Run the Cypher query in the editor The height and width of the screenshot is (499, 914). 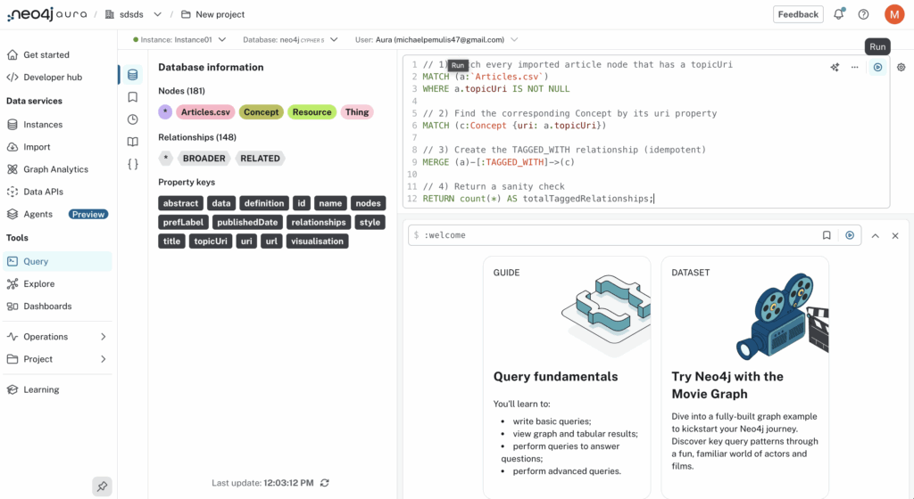[x=877, y=67]
